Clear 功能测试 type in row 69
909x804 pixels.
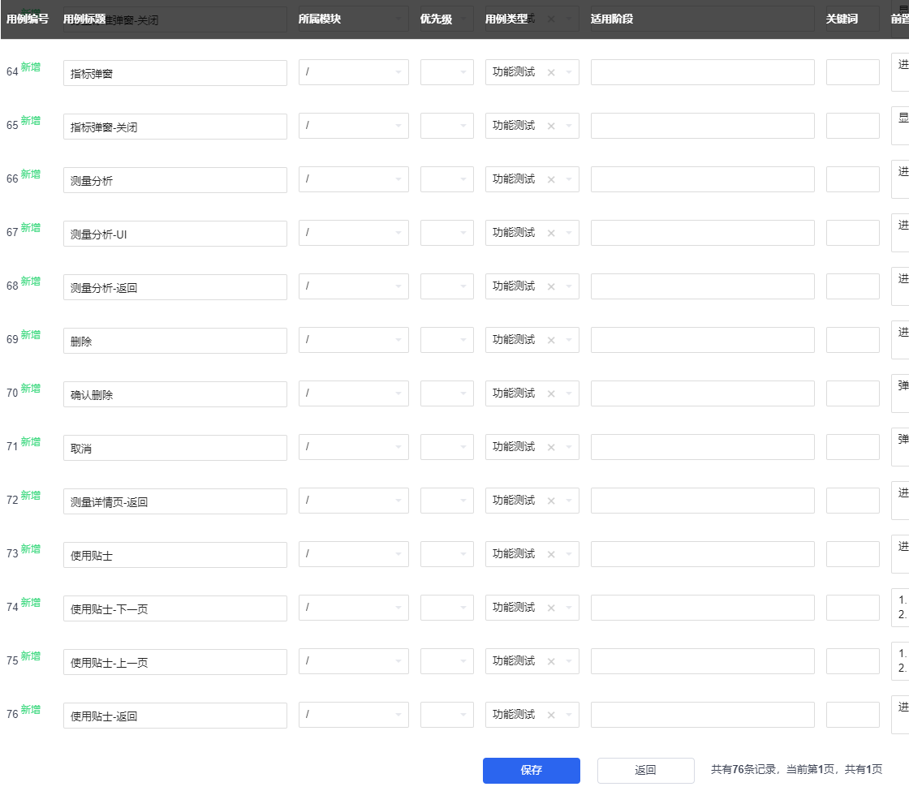pyautogui.click(x=551, y=340)
